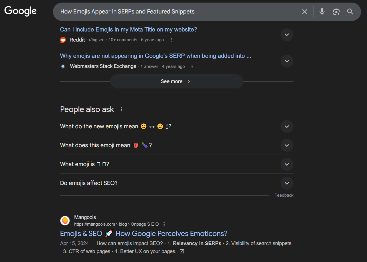This screenshot has height=262, width=367.
Task: Open the three-dot menu for Mangools result
Action: [x=164, y=224]
